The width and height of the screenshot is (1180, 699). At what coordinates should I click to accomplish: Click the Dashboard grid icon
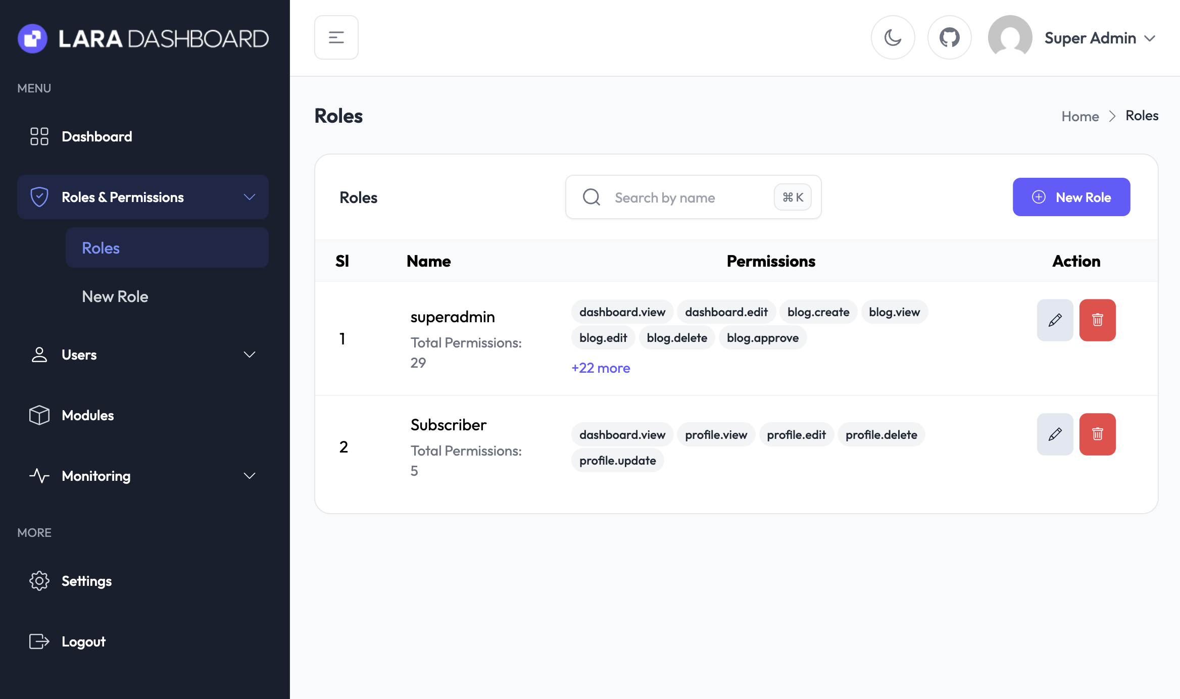click(39, 136)
